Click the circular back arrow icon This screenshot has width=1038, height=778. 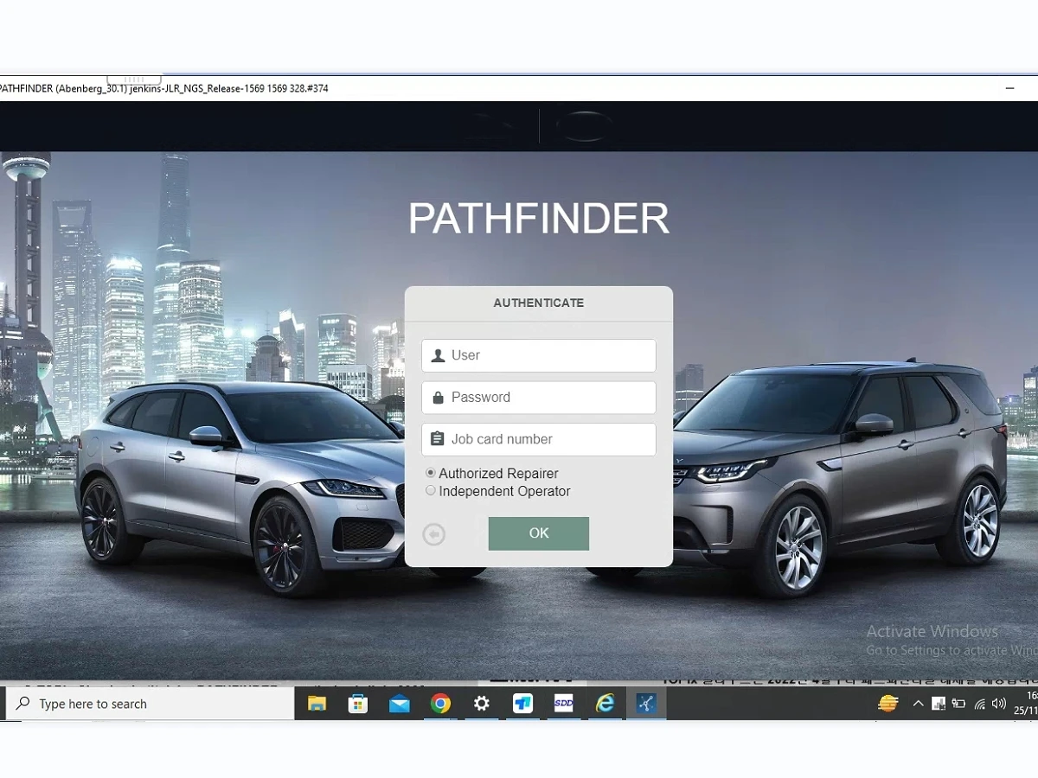coord(434,534)
